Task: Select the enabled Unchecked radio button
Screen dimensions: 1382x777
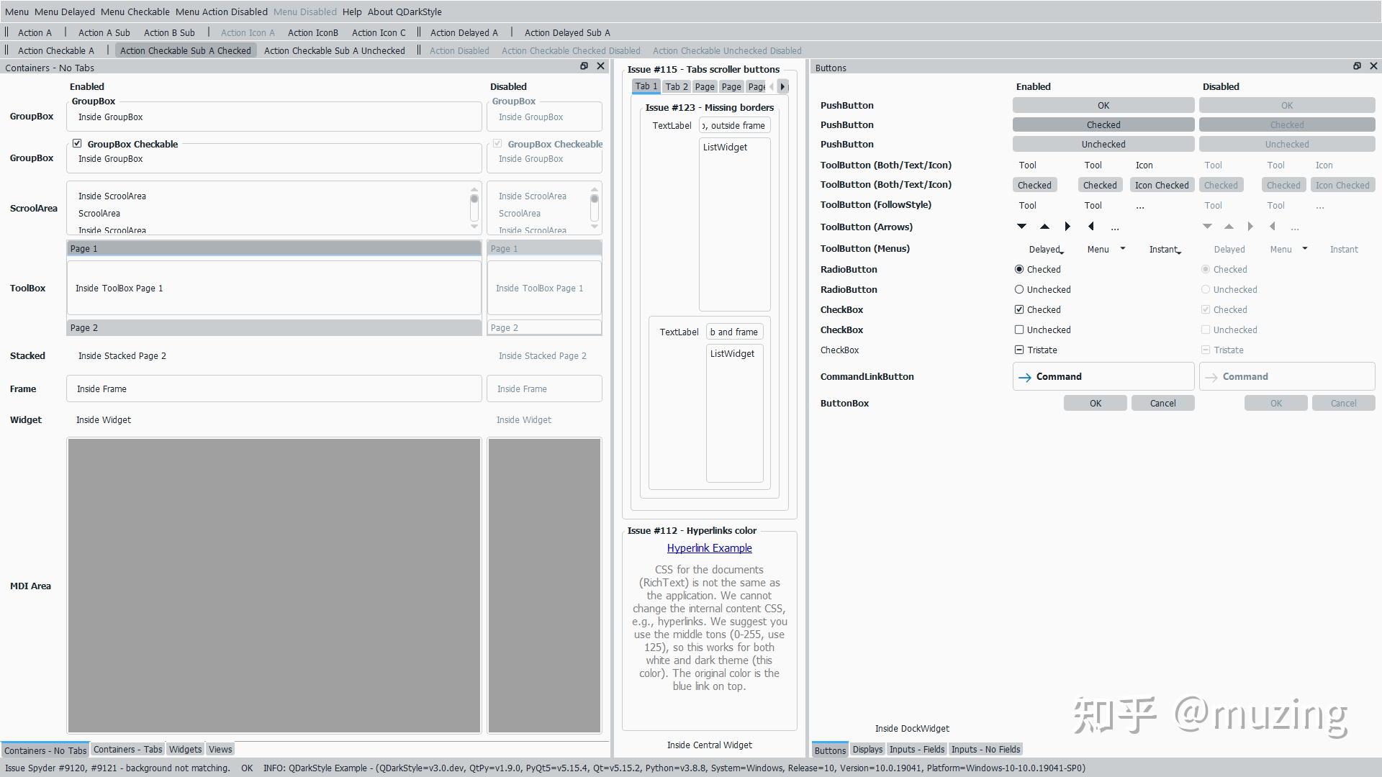Action: [x=1019, y=289]
